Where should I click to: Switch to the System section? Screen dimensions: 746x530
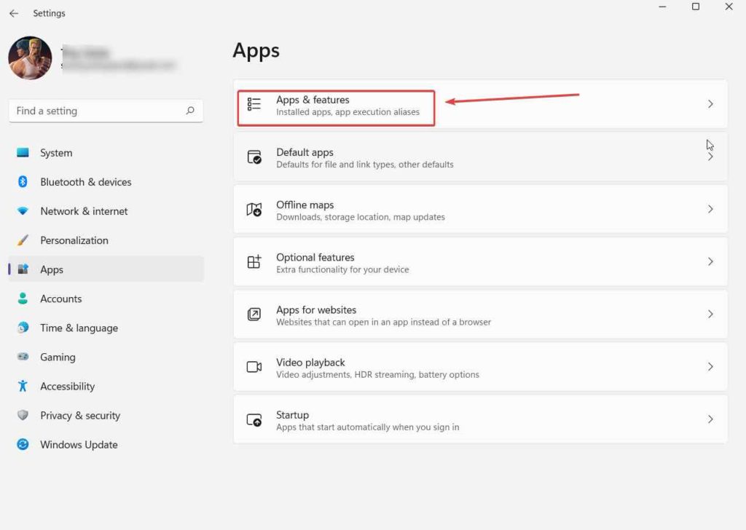coord(55,153)
